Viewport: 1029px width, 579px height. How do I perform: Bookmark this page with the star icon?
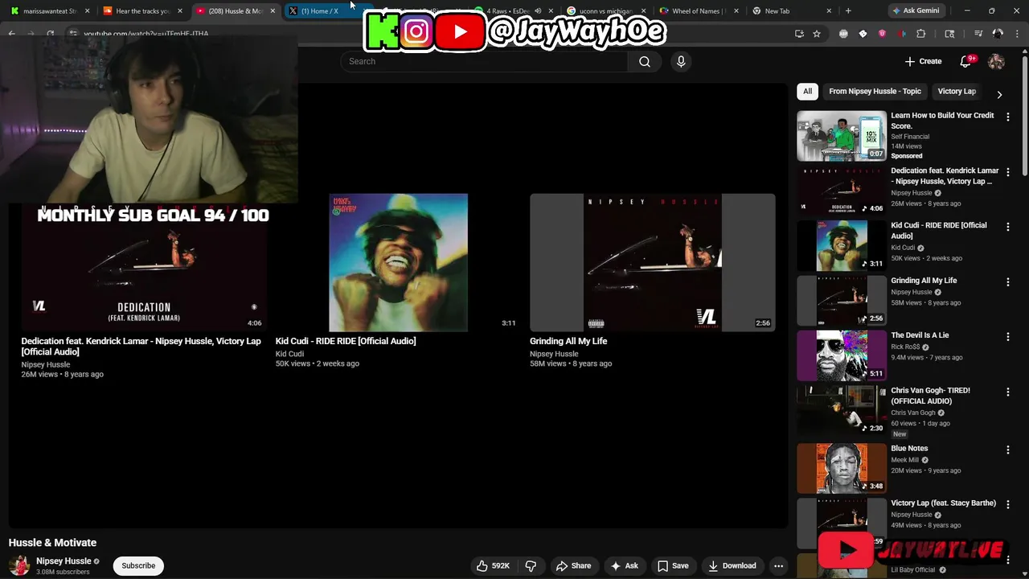(x=817, y=34)
